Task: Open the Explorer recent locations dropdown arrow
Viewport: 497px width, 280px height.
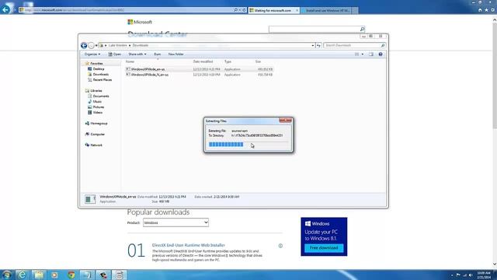Action: tap(96, 45)
